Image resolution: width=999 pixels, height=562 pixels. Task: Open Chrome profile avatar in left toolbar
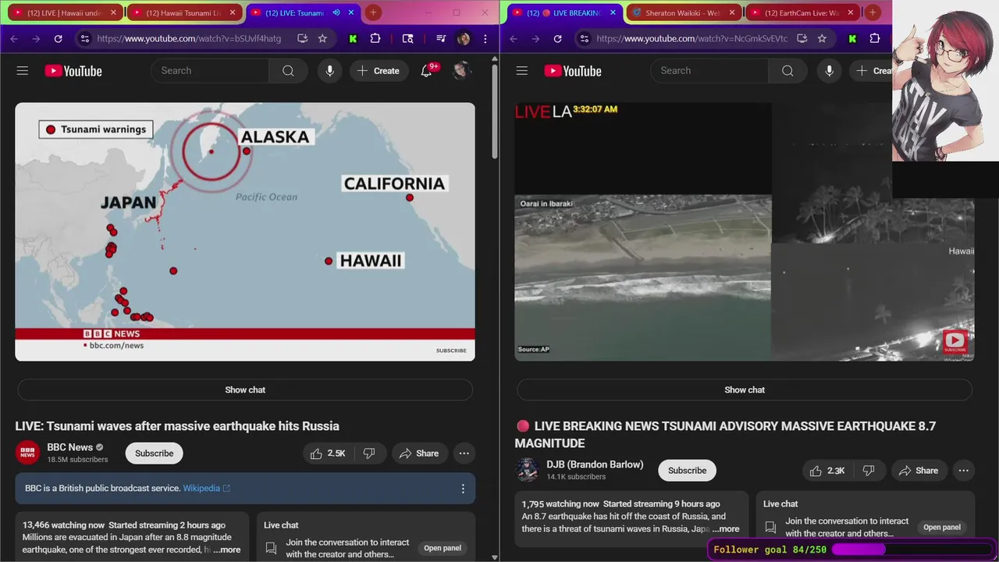click(x=464, y=38)
